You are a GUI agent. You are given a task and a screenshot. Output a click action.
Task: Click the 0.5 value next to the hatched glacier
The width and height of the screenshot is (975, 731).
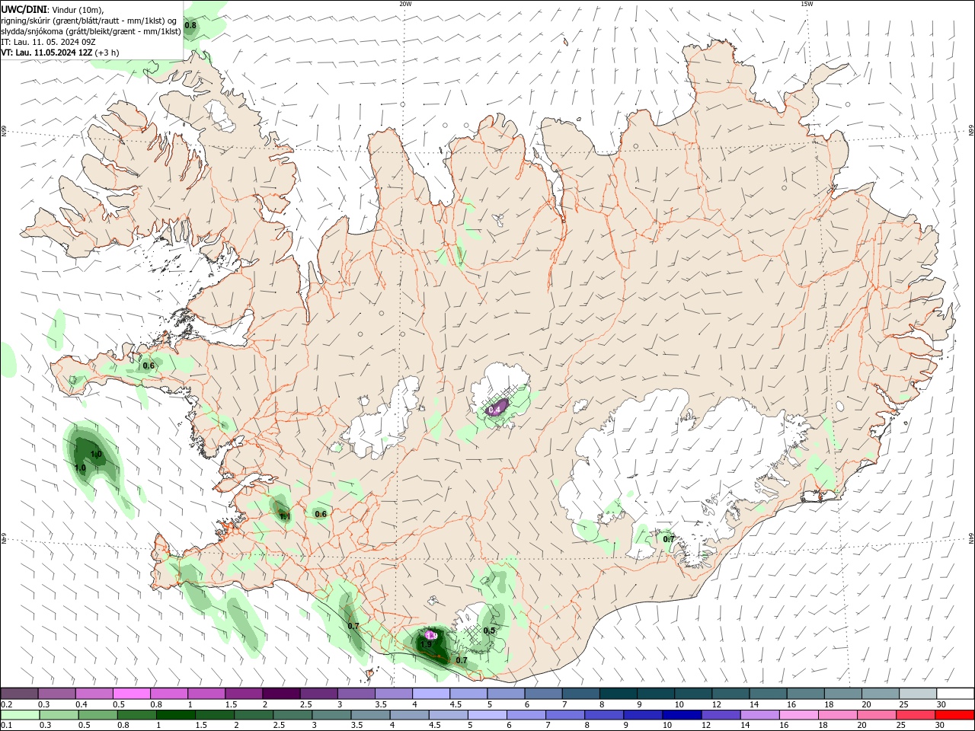489,630
